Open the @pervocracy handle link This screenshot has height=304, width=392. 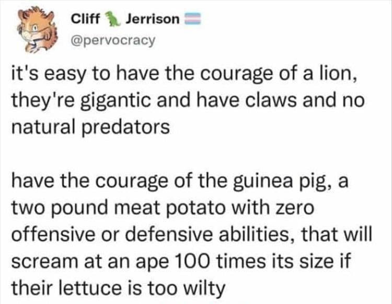[113, 40]
